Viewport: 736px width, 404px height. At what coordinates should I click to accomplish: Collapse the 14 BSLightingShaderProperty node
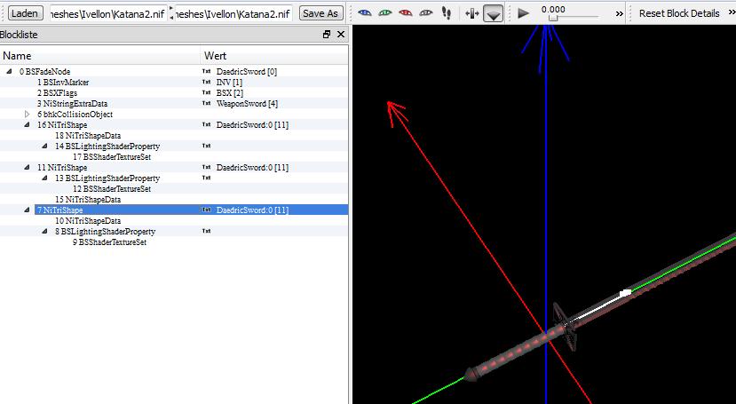tap(45, 147)
